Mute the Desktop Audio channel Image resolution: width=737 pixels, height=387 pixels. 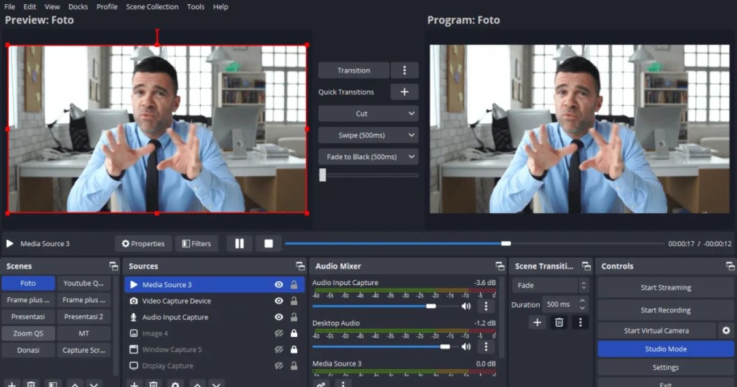(x=466, y=346)
